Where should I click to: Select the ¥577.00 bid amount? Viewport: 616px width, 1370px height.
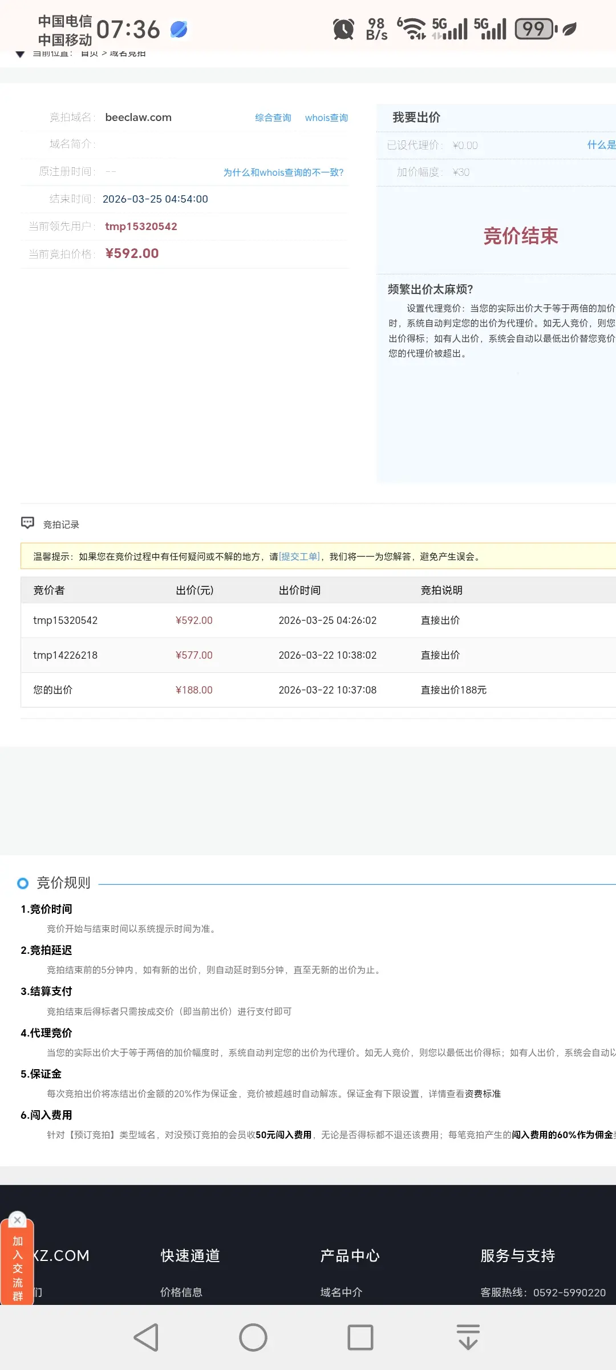(194, 655)
